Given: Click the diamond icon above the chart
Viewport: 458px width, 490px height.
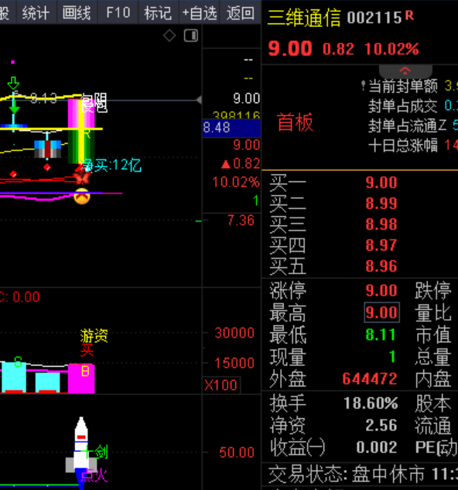Looking at the screenshot, I should point(169,36).
